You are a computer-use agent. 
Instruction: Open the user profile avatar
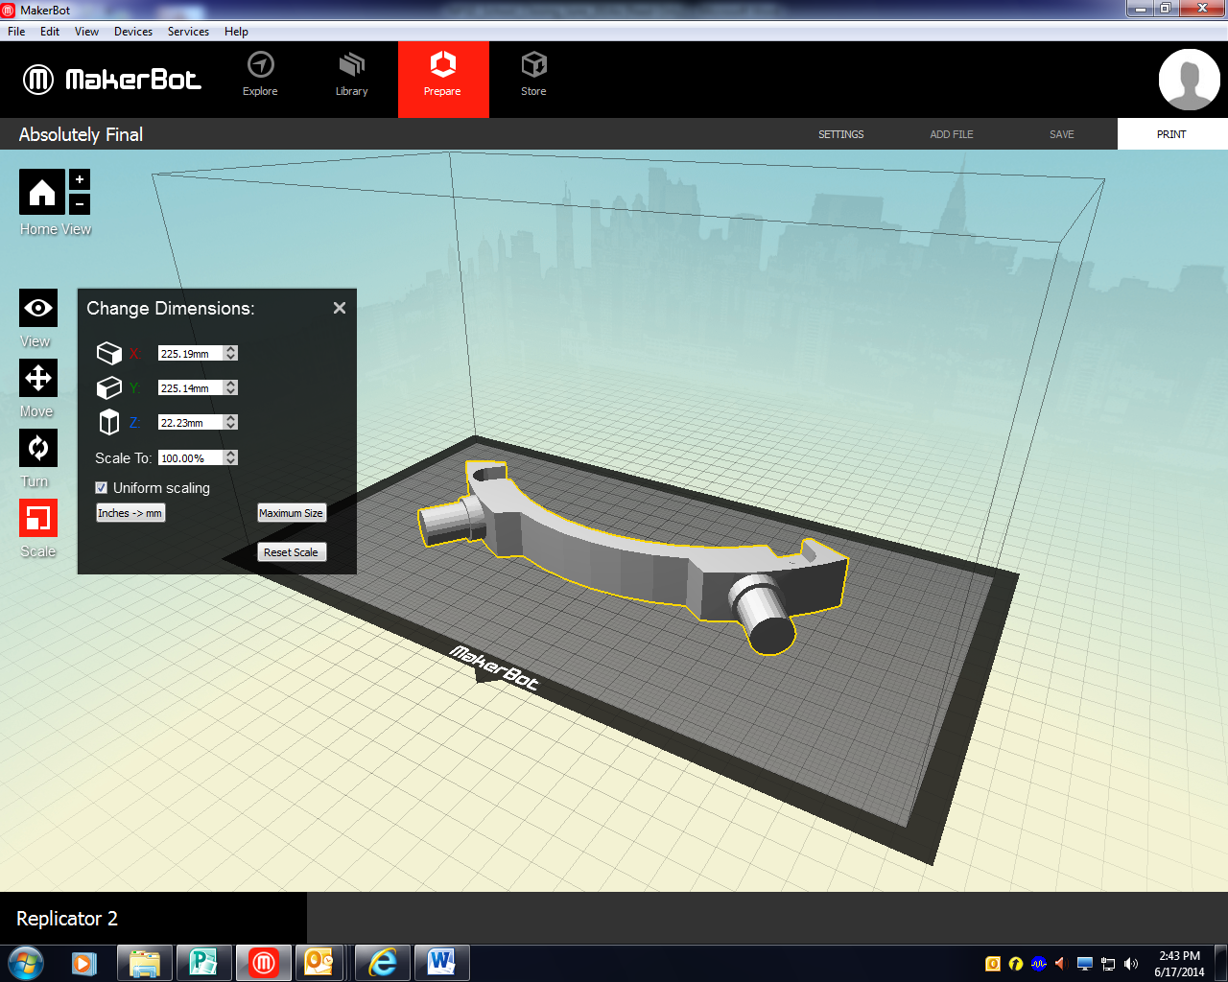click(1189, 80)
